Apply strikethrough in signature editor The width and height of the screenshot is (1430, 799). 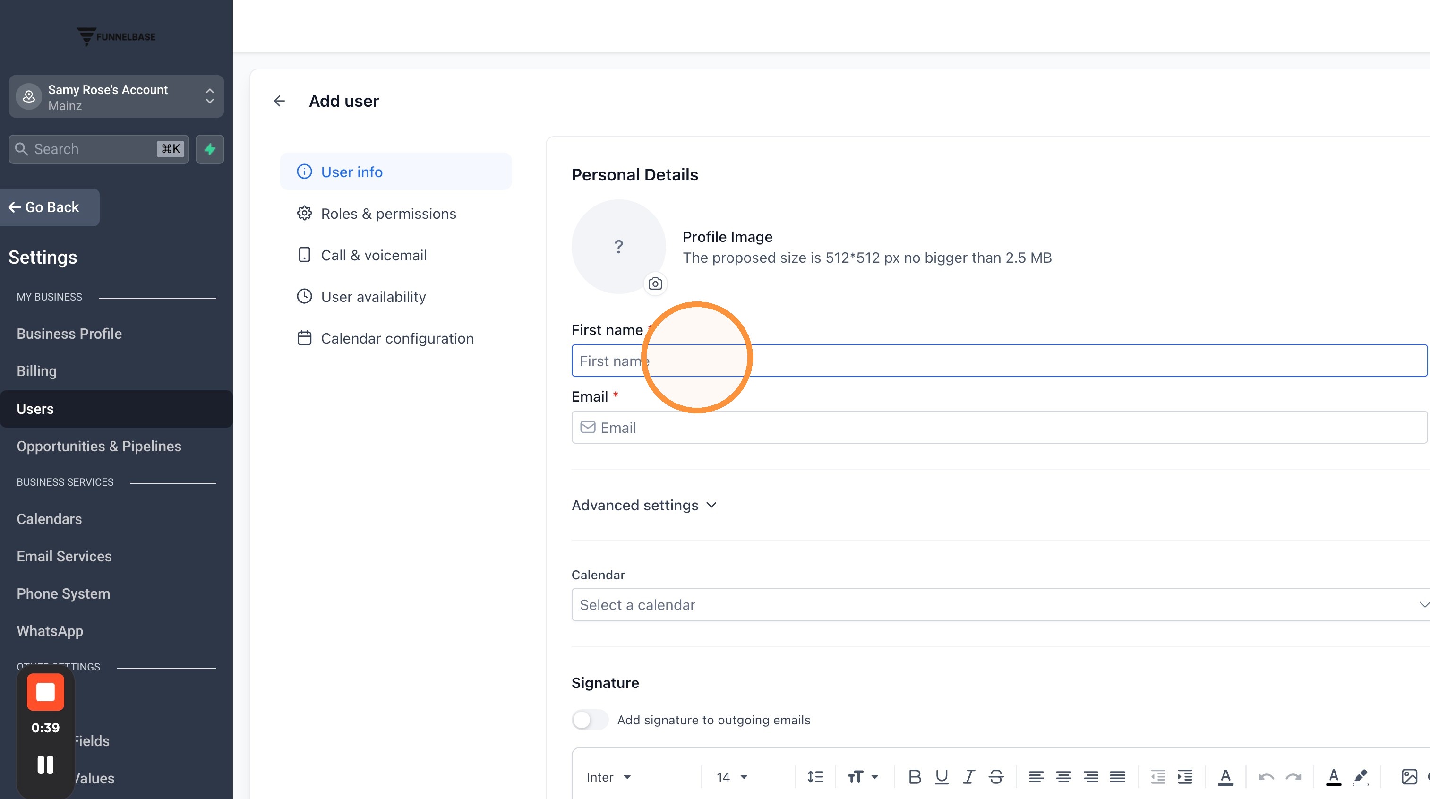click(996, 777)
